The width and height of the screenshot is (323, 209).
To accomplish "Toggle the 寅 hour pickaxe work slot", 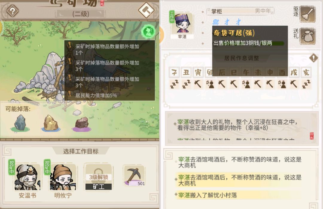I will (x=198, y=84).
